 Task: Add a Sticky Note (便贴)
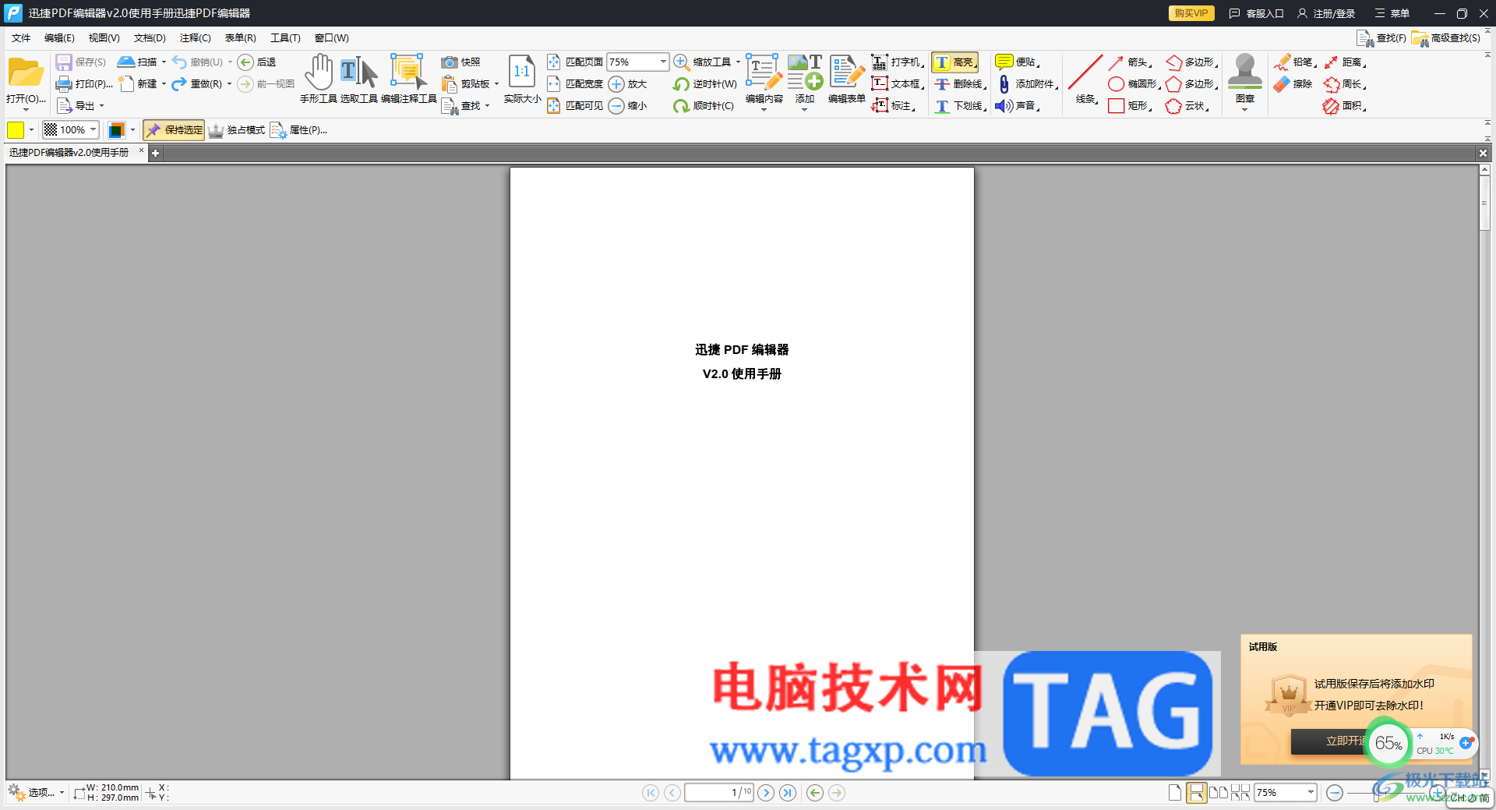pyautogui.click(x=1018, y=62)
